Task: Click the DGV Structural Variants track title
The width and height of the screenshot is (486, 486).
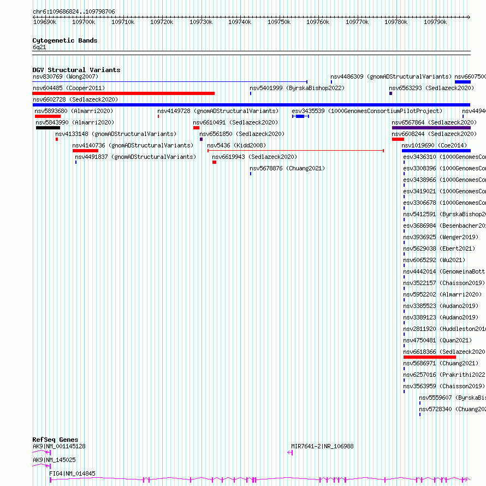Action: (x=76, y=70)
